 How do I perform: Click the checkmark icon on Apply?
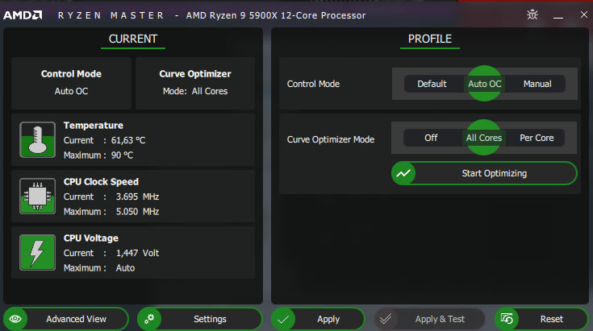(x=283, y=319)
